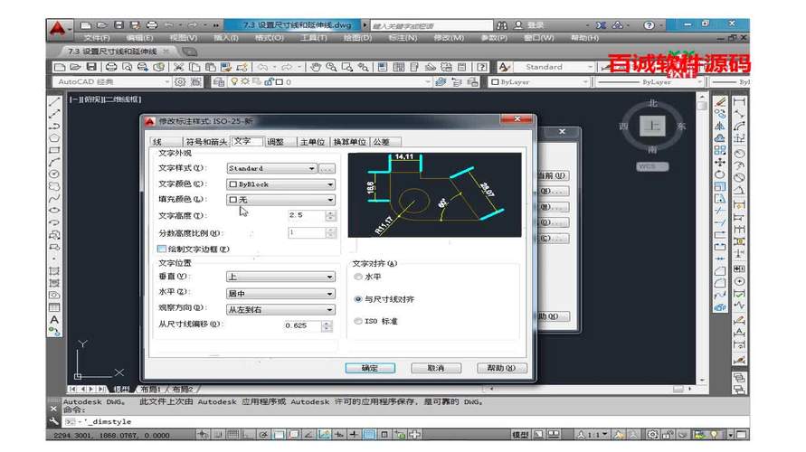Image resolution: width=806 pixels, height=452 pixels.
Task: Open 垂直 text position dropdown
Action: click(280, 277)
